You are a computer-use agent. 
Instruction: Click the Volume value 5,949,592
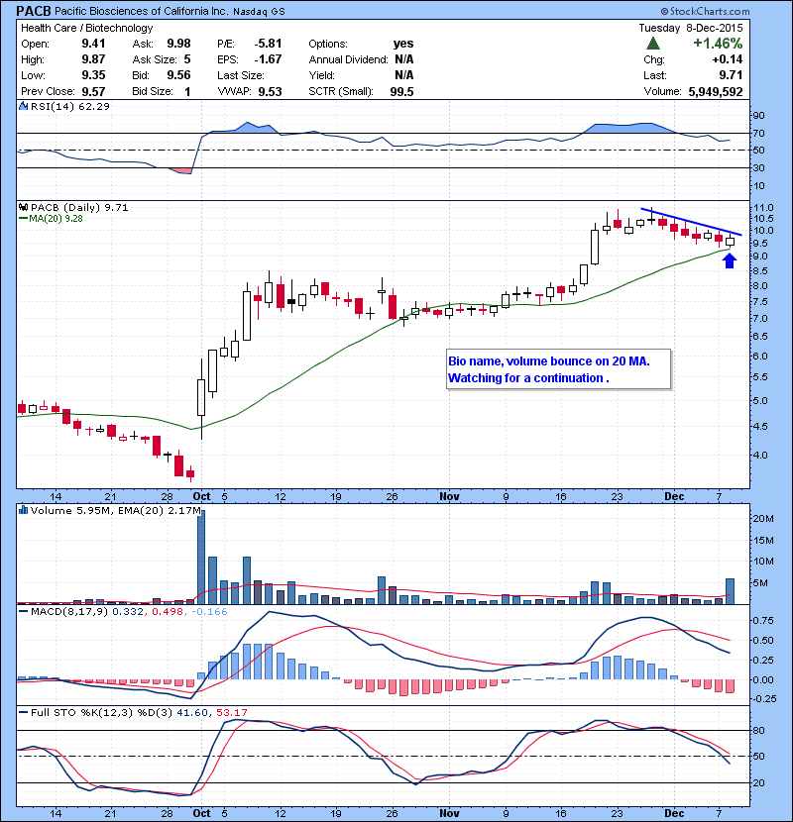716,92
